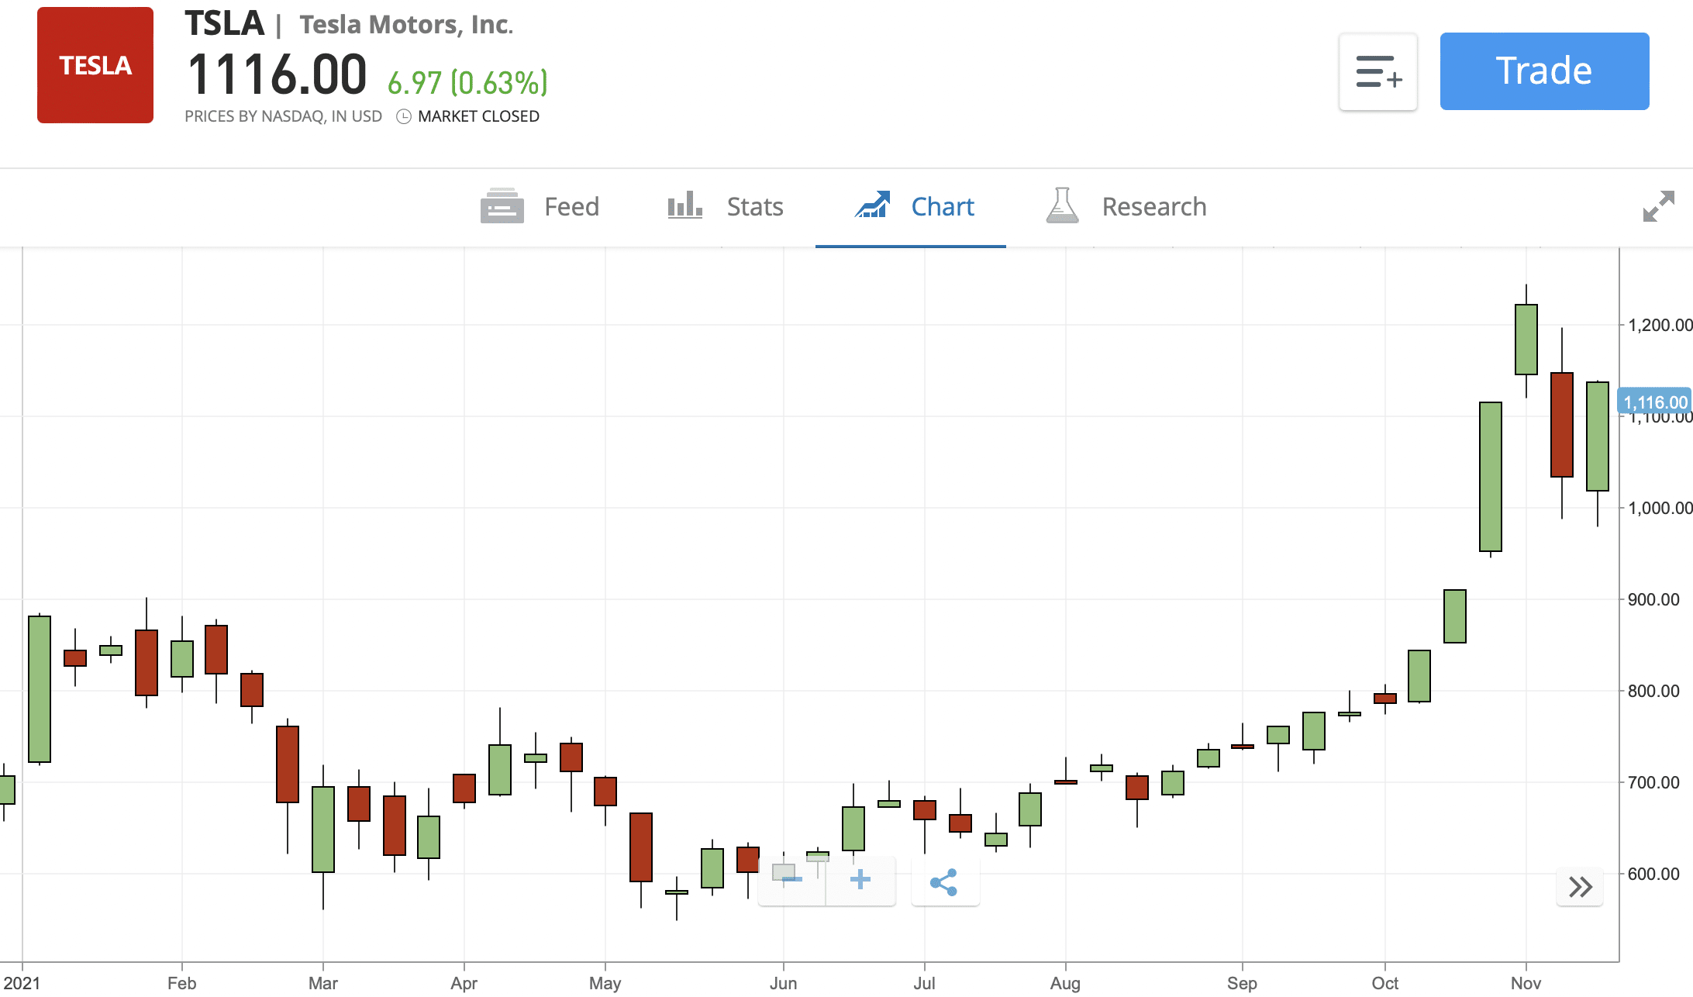Open the Research tab

click(x=1126, y=207)
